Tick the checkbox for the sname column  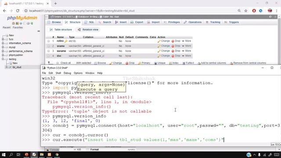point(49,46)
